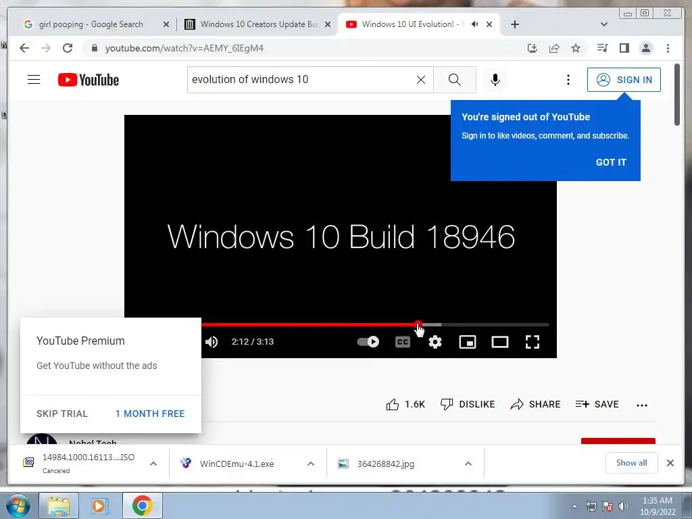Mute the video player volume
The width and height of the screenshot is (692, 519).
(212, 342)
